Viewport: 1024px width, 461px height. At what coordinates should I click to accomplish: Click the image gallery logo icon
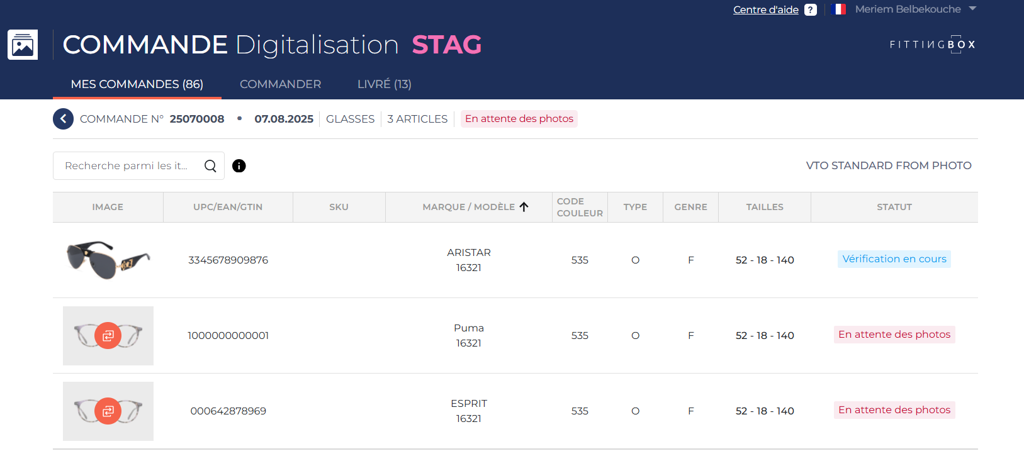(23, 45)
